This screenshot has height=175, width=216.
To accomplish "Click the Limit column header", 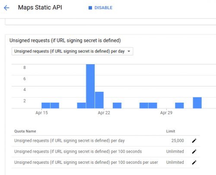I will pos(171,131).
